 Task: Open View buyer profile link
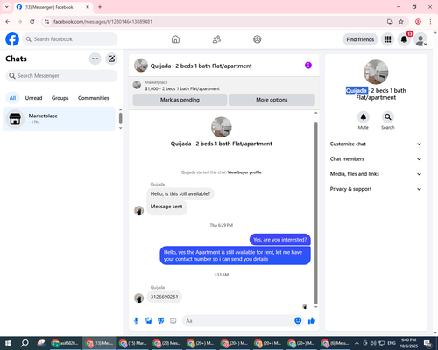(244, 172)
